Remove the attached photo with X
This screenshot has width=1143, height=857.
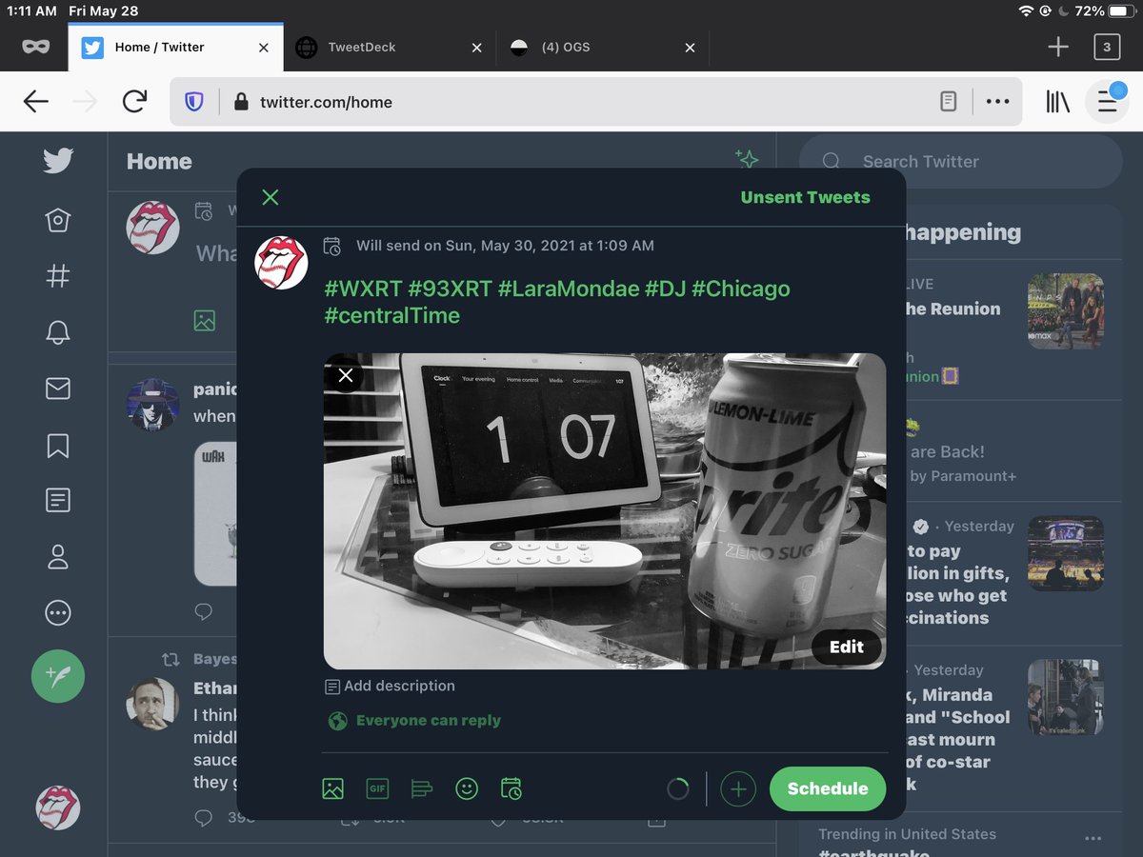(x=346, y=375)
